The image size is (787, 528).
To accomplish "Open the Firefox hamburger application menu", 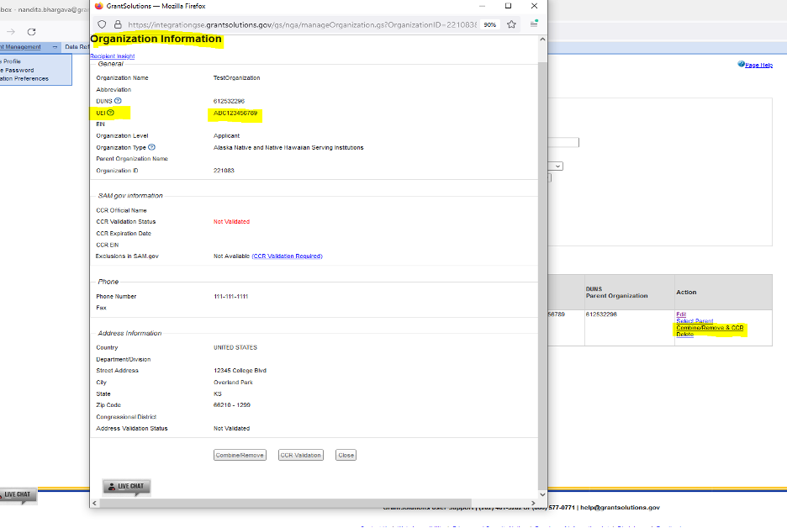I will [x=534, y=24].
